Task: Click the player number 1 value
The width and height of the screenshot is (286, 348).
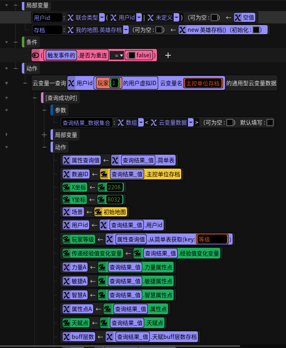Action: (x=114, y=83)
